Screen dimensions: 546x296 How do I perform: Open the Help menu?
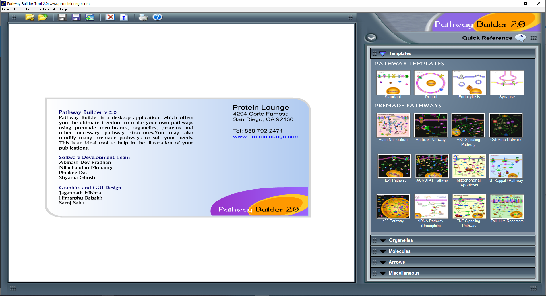click(x=63, y=9)
